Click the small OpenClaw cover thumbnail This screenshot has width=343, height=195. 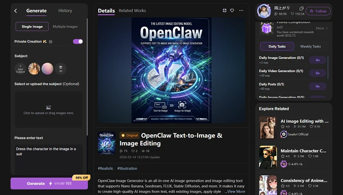coord(107,143)
